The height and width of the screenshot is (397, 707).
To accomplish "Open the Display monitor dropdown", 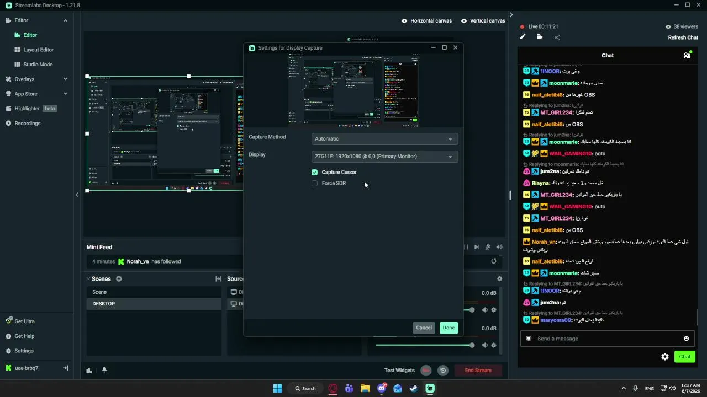I will (x=384, y=157).
